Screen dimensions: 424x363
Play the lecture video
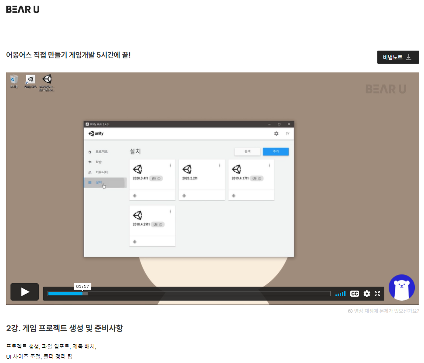click(x=24, y=292)
